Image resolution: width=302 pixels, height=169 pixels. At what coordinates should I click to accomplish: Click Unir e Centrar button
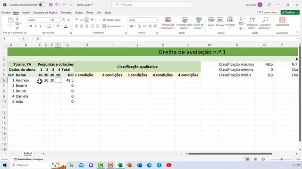coord(112,26)
